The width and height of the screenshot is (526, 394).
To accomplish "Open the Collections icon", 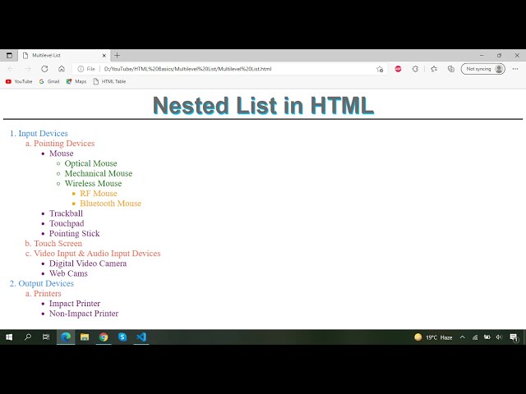I will (451, 69).
